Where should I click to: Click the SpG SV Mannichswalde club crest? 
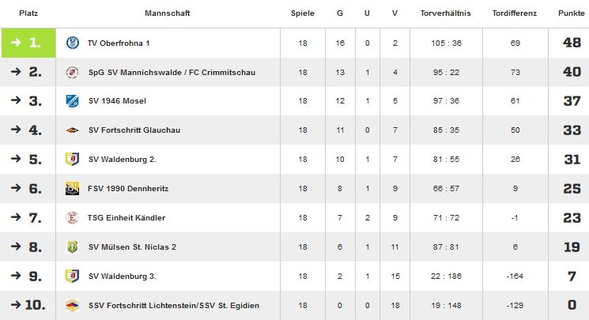[72, 72]
